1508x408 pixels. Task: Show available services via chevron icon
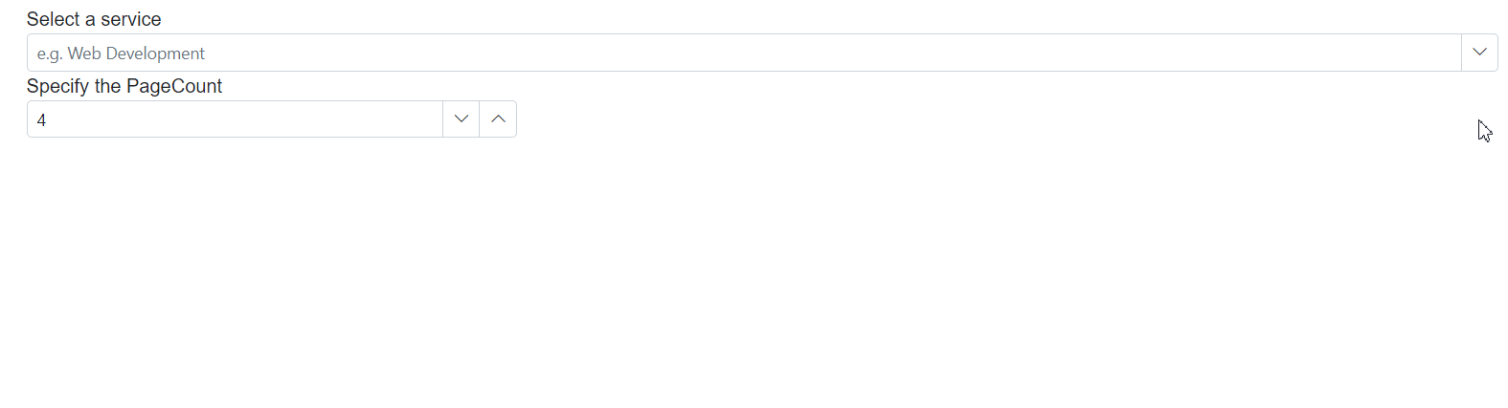click(x=1479, y=53)
